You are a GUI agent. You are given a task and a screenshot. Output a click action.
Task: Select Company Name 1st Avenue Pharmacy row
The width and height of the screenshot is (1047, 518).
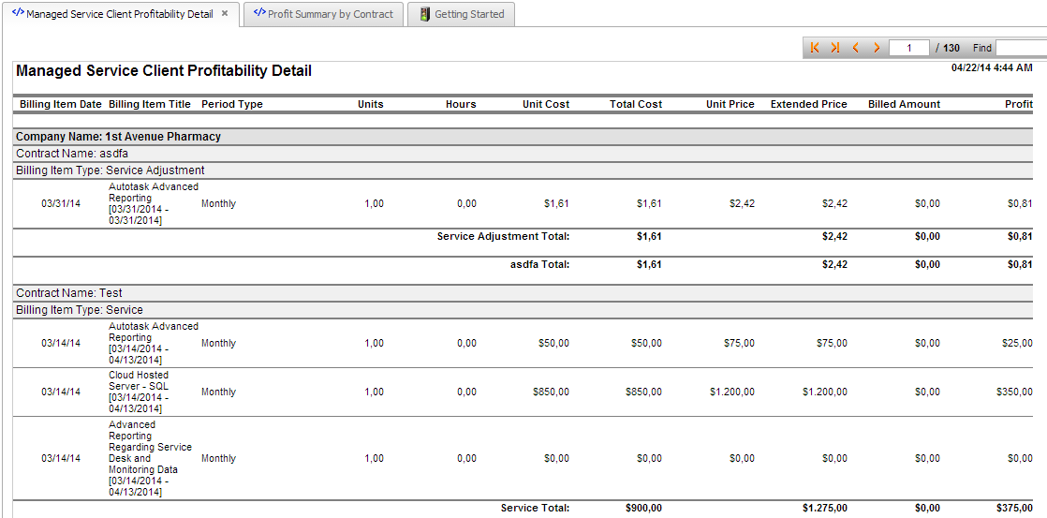(118, 137)
